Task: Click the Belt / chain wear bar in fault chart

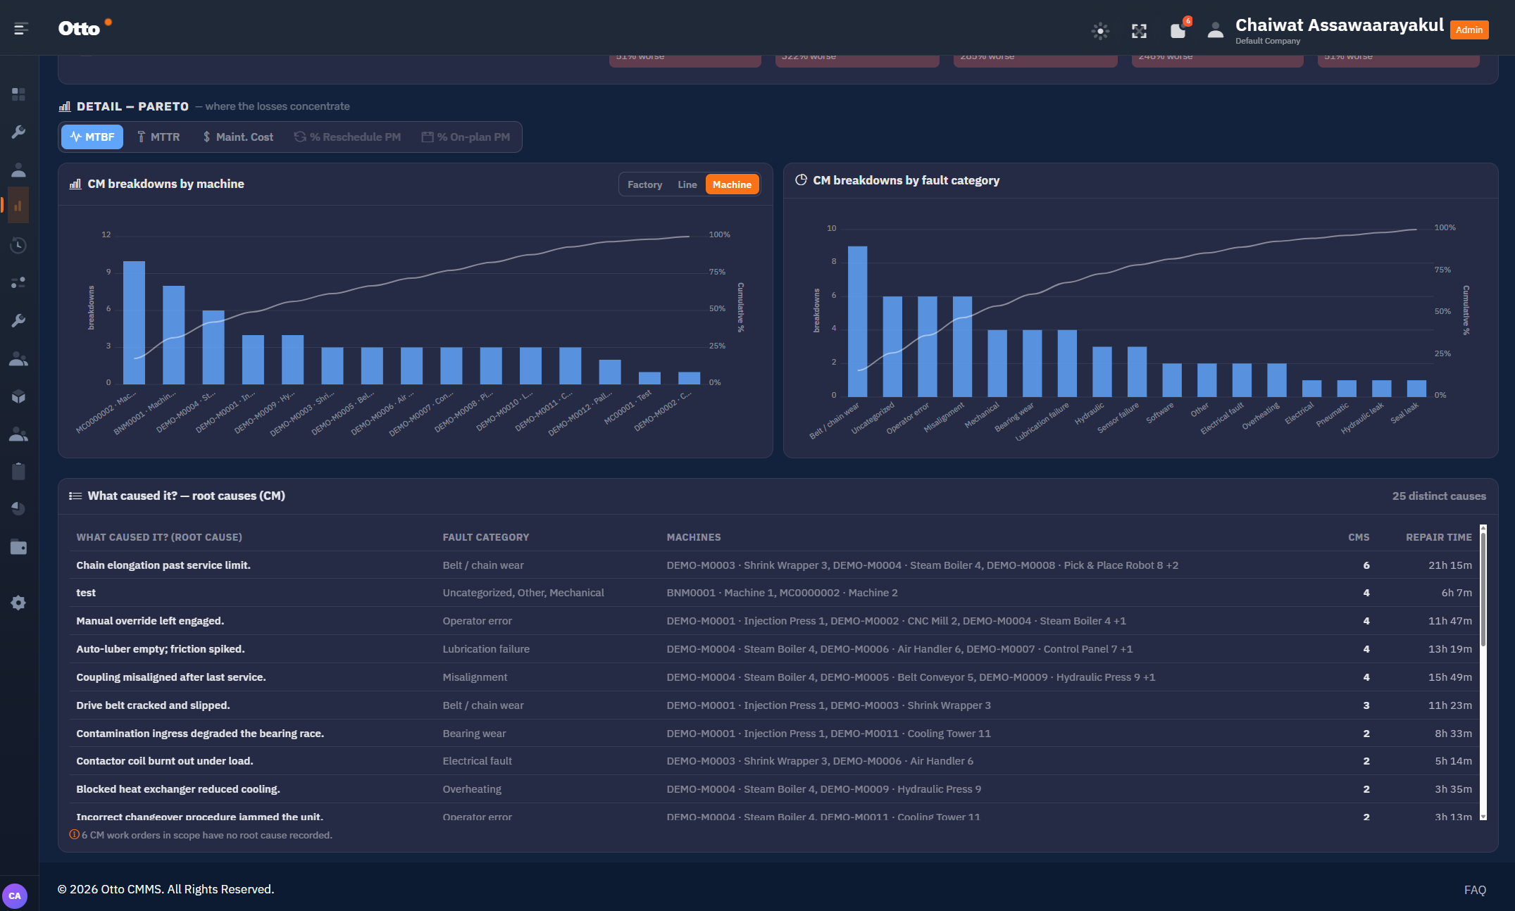Action: point(857,321)
